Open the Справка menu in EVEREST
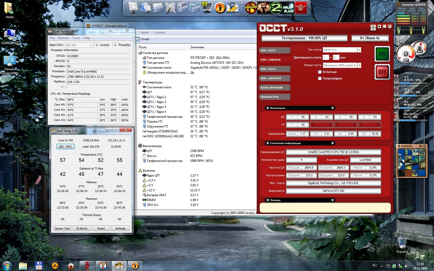Image resolution: width=434 pixels, height=271 pixels. pyautogui.click(x=159, y=32)
